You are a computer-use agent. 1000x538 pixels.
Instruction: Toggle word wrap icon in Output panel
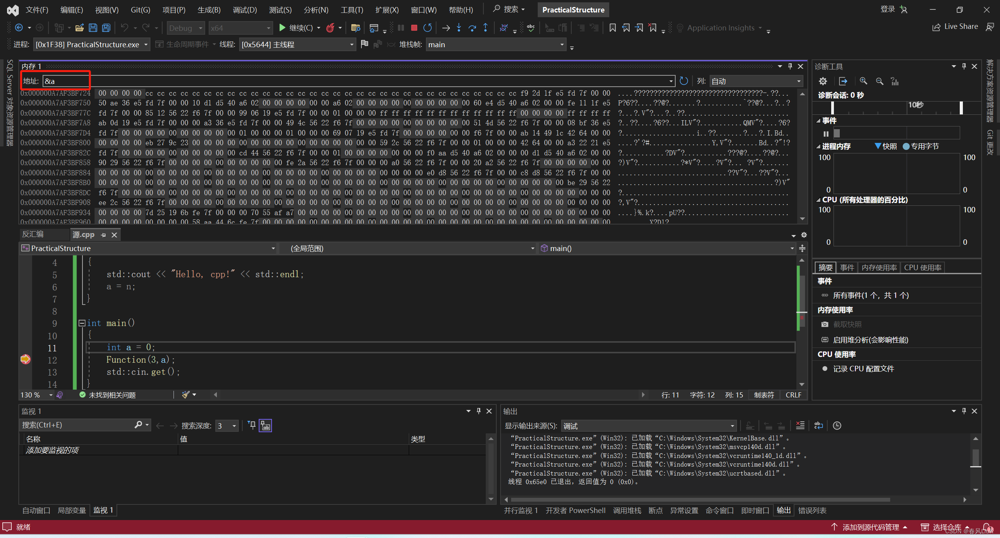(x=819, y=426)
